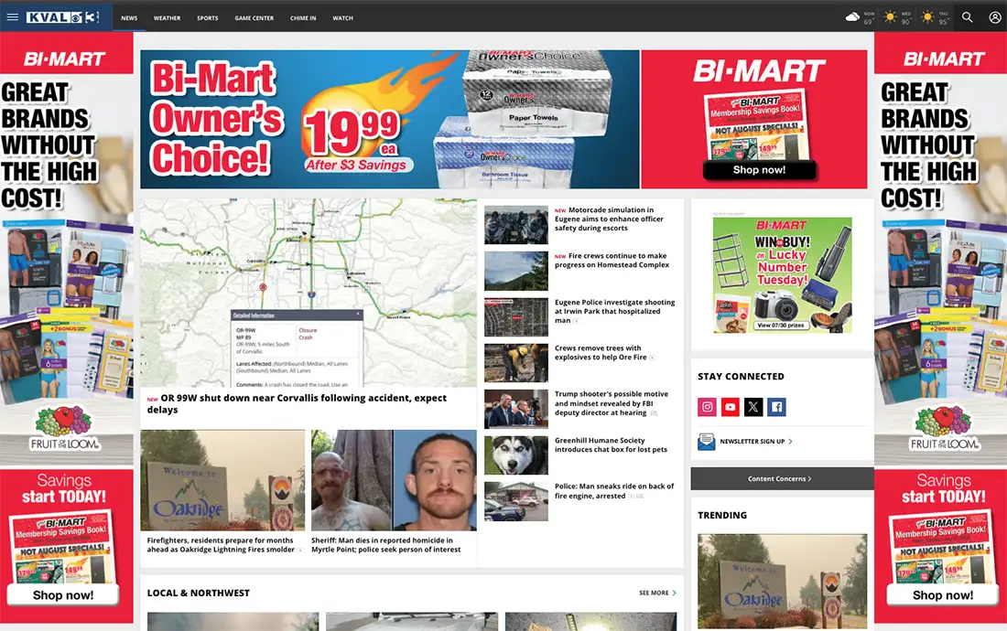Click 'View 07/30 prizes' in Lucky Number ad

pos(780,326)
